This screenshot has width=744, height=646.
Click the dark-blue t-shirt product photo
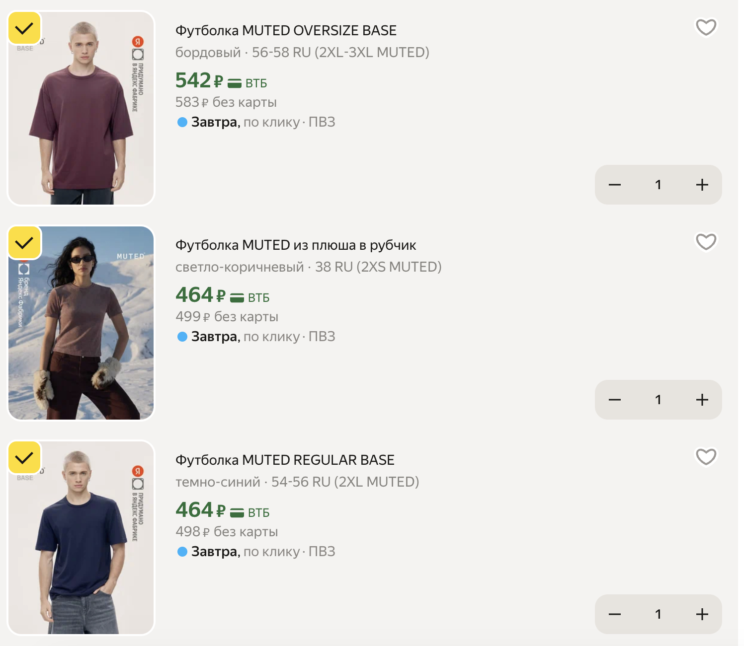(x=82, y=546)
